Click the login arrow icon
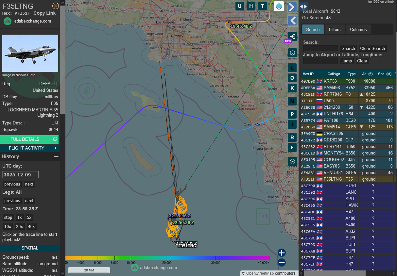This screenshot has width=397, height=276. pyautogui.click(x=292, y=37)
